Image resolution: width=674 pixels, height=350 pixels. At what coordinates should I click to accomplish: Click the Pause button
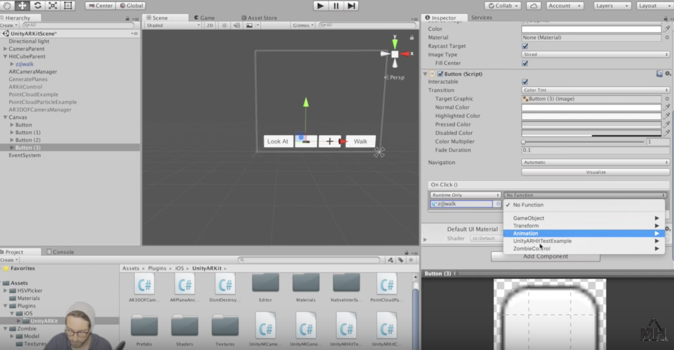coord(336,6)
